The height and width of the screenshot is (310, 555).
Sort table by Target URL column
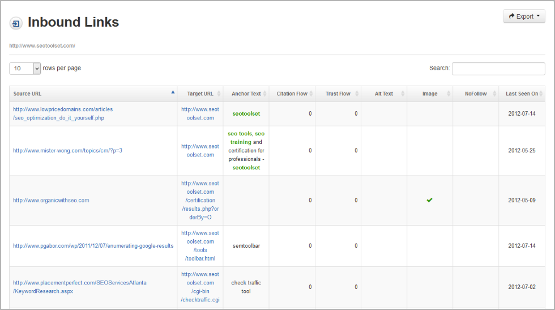coord(200,94)
